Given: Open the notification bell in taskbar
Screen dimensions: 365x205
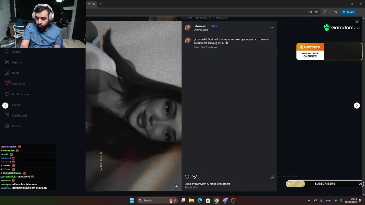Looking at the screenshot, I should click(x=360, y=200).
